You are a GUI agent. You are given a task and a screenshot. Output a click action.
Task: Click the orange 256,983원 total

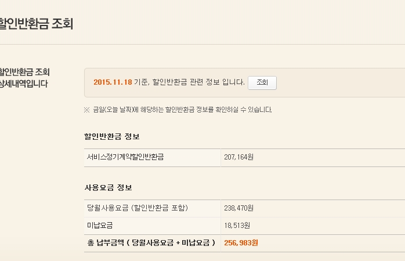241,242
